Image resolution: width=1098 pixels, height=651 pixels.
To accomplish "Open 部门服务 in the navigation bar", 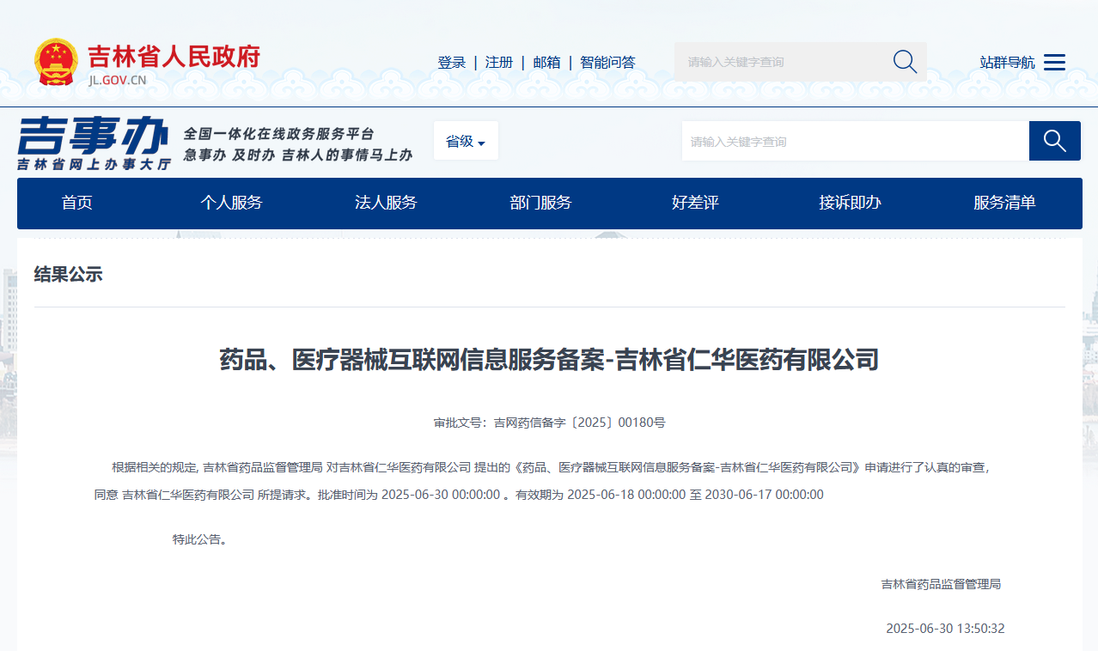I will pyautogui.click(x=540, y=204).
